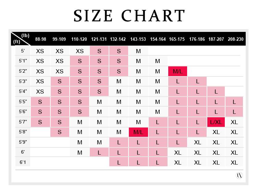257x192 pixels.
Task: Click the 5'2" height row label
Action: [x=23, y=71]
